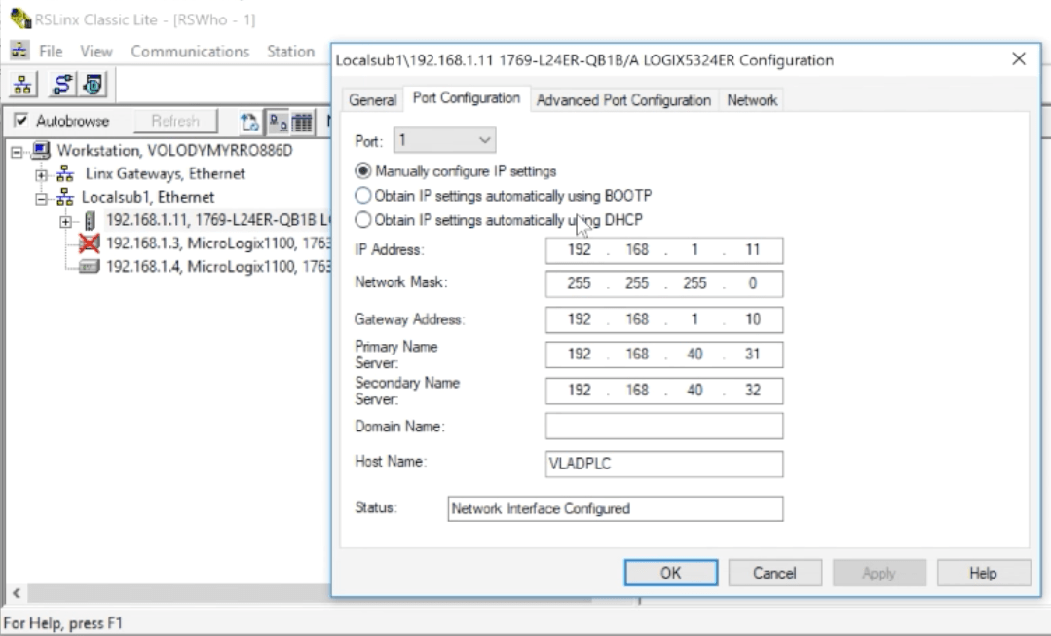Screen dimensions: 1051x636
Task: Click the RSLinx app icon in title bar
Action: tap(20, 19)
